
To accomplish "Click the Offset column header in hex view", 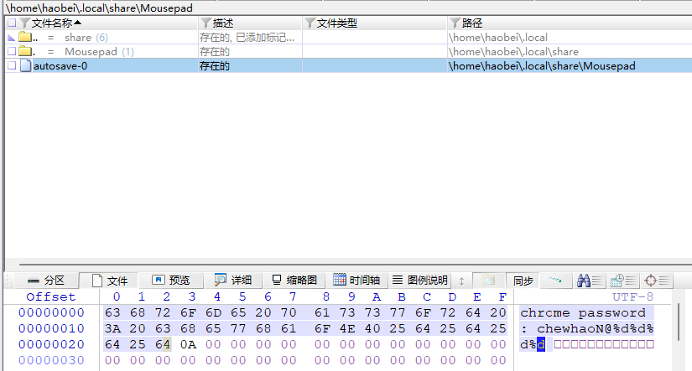I will tap(51, 296).
